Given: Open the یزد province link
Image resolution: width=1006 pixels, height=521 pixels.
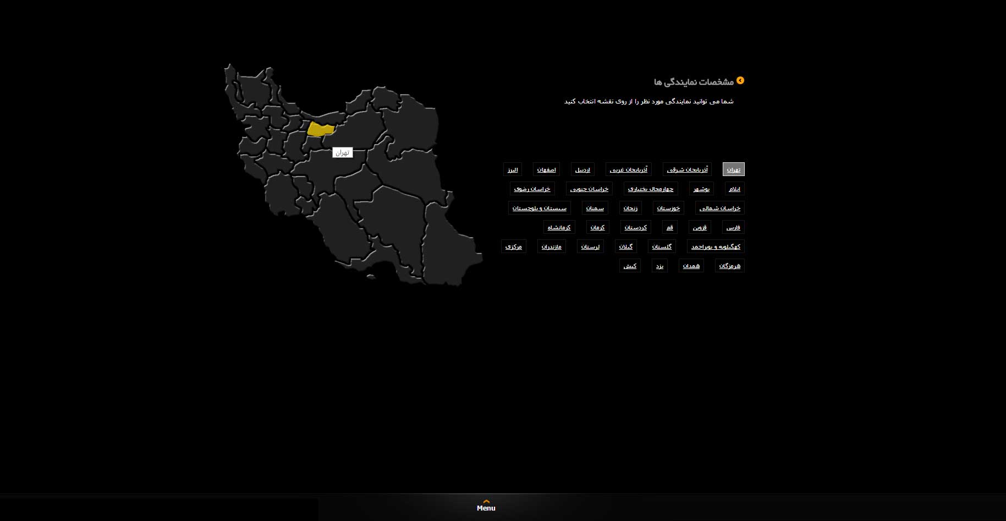Looking at the screenshot, I should click(659, 266).
